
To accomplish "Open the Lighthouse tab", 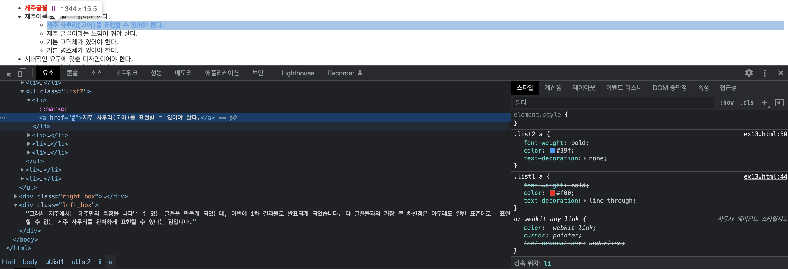I will click(298, 73).
